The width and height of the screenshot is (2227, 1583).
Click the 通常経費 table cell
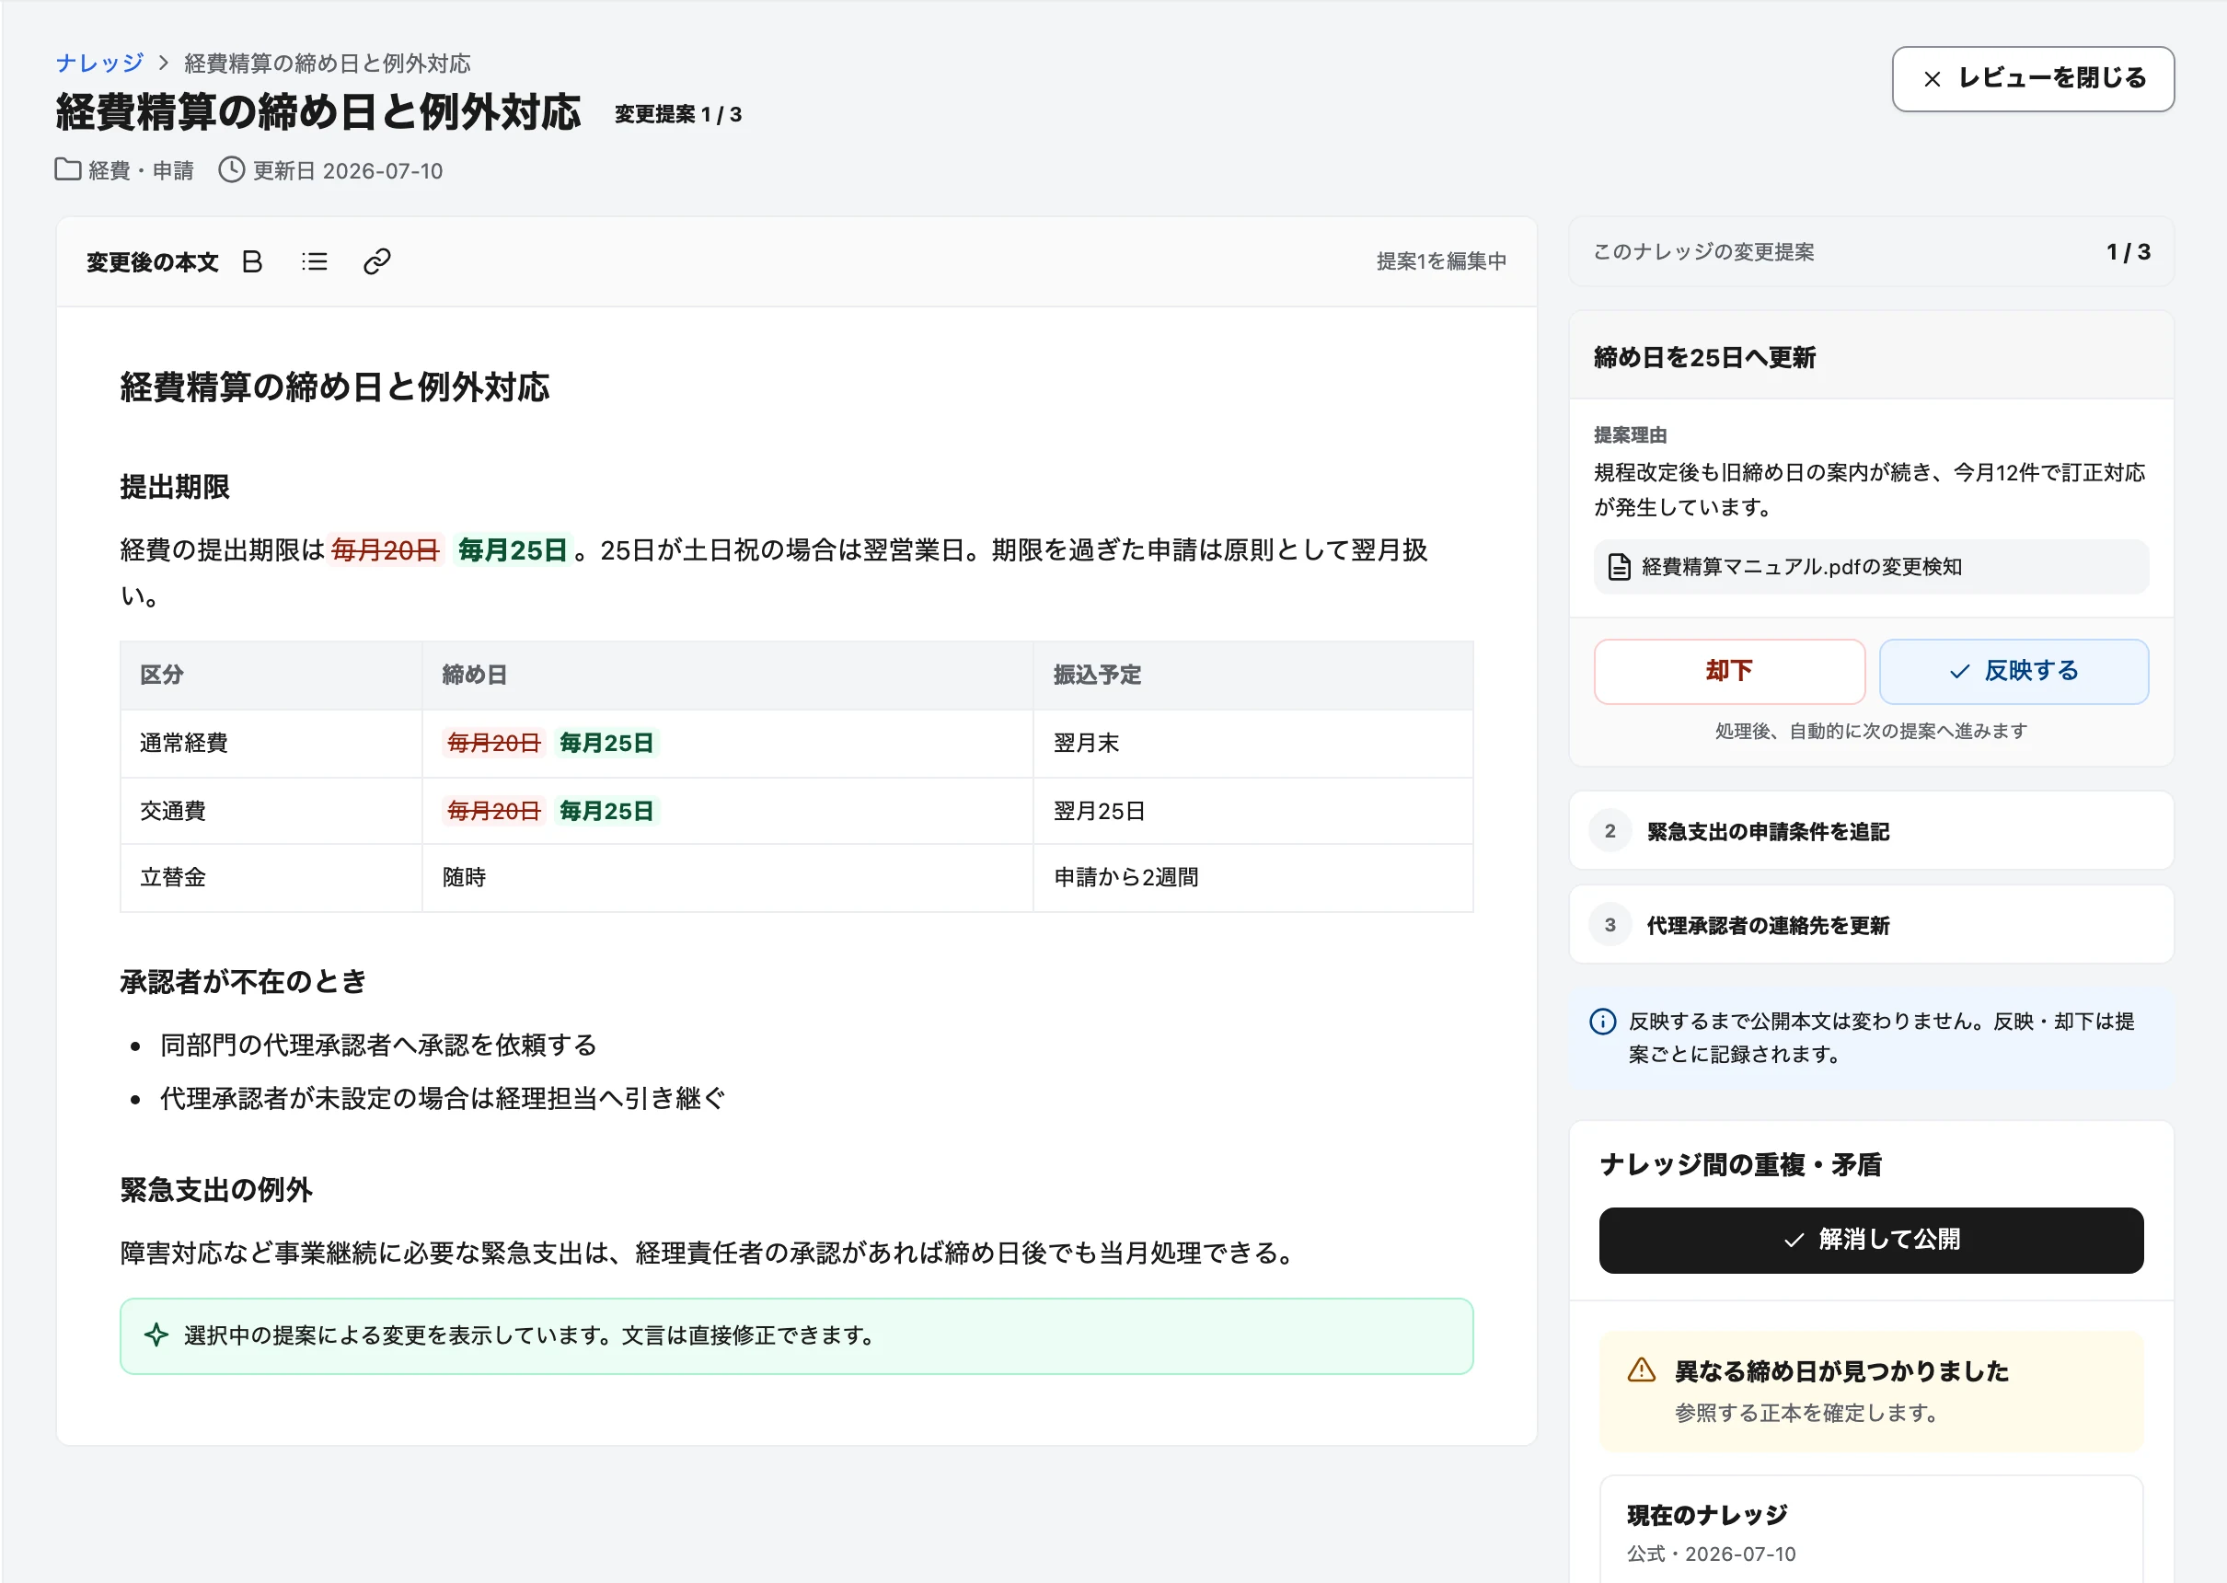point(271,744)
